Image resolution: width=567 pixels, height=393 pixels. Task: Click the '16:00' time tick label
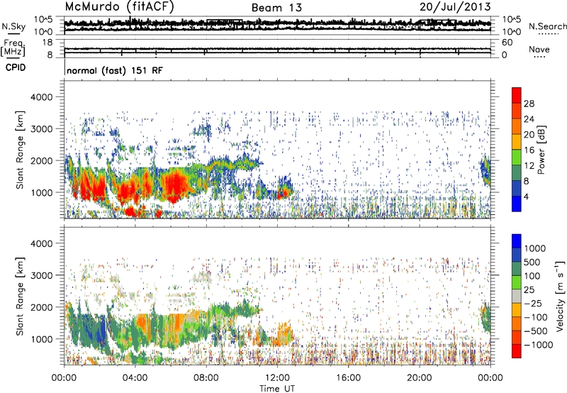(x=349, y=378)
